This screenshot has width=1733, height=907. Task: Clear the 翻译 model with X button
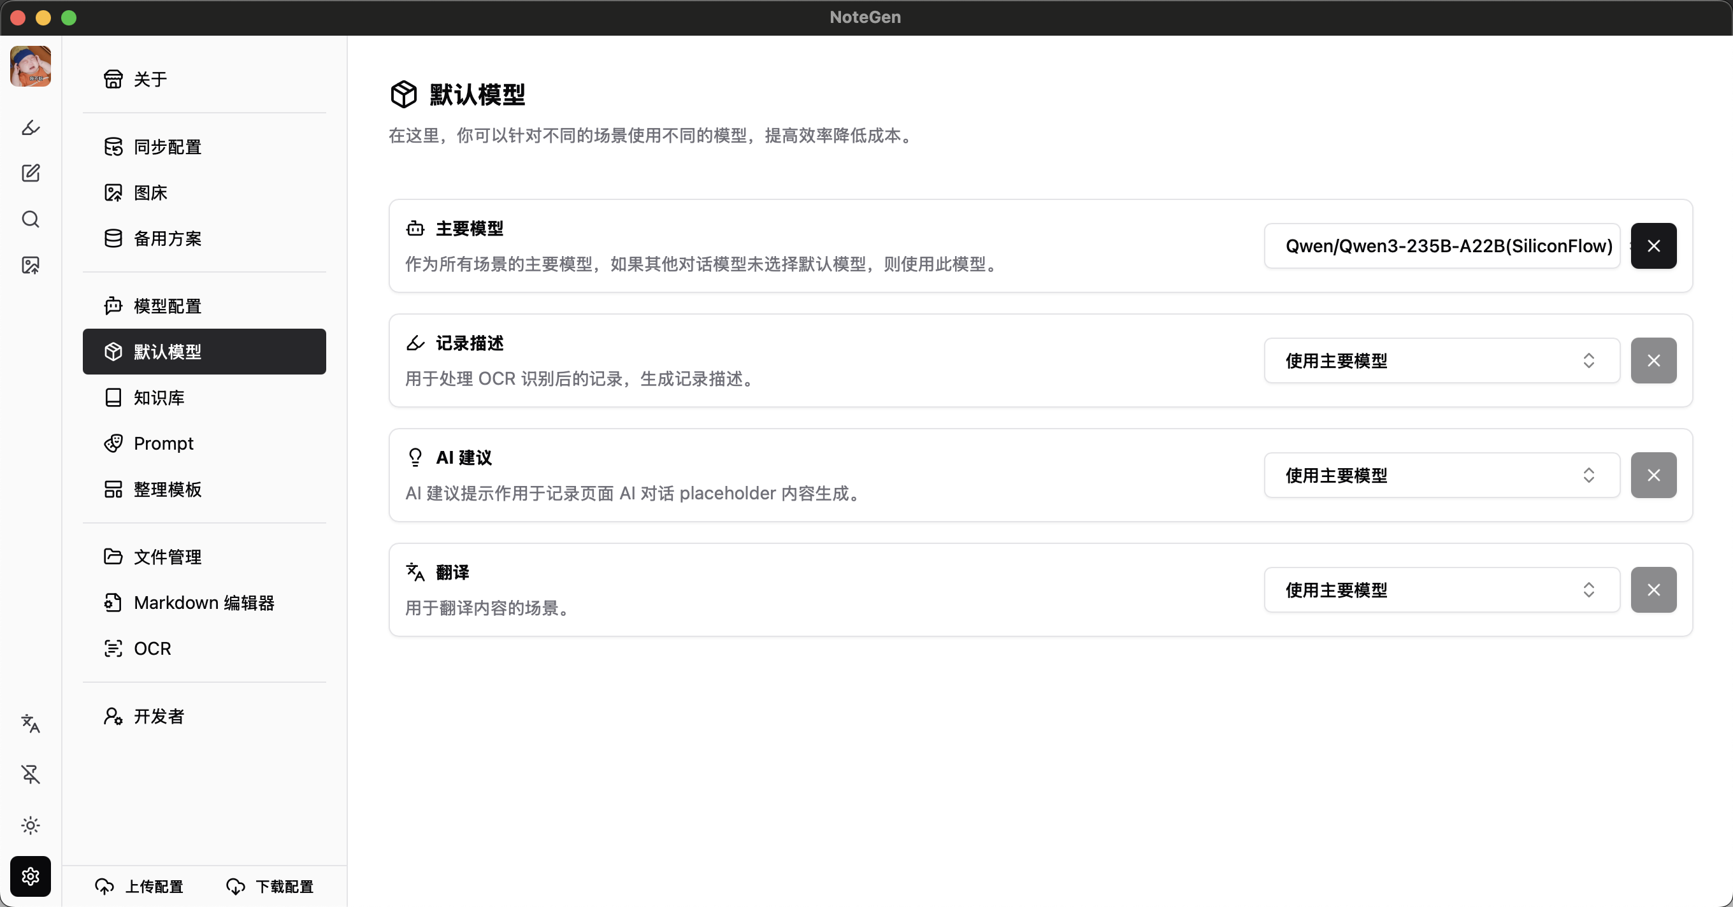tap(1653, 590)
